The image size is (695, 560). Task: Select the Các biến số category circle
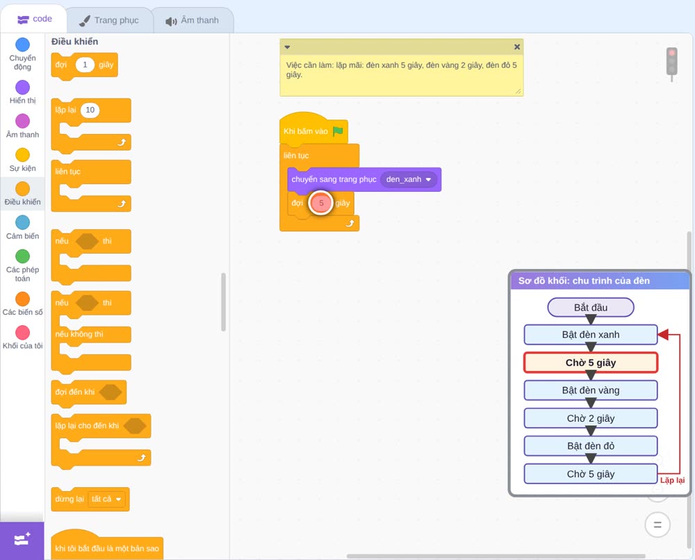click(x=23, y=299)
